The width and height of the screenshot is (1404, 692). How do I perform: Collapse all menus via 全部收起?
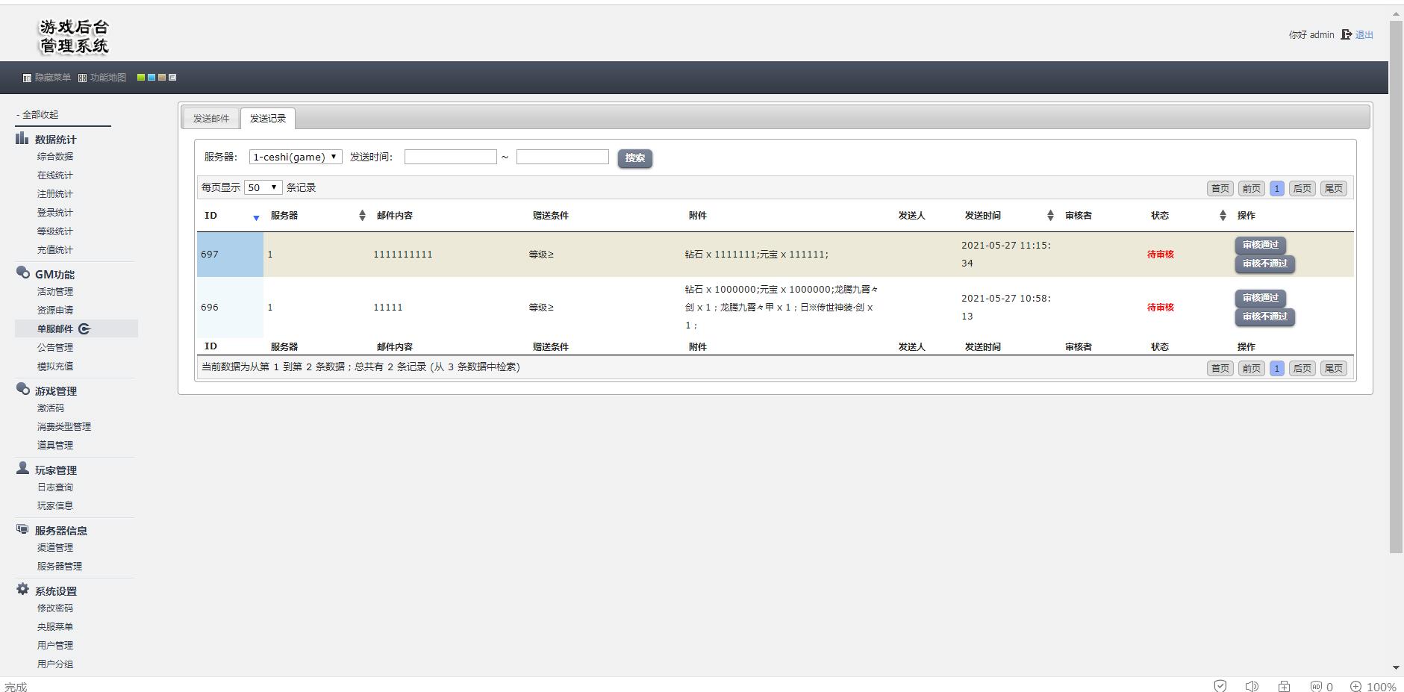(x=40, y=115)
